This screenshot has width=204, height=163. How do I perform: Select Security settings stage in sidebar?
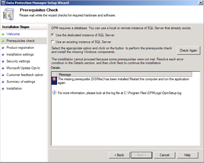click(x=18, y=61)
